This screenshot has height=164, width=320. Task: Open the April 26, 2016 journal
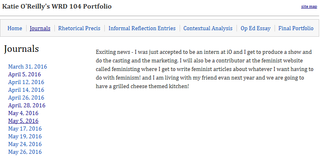click(26, 98)
